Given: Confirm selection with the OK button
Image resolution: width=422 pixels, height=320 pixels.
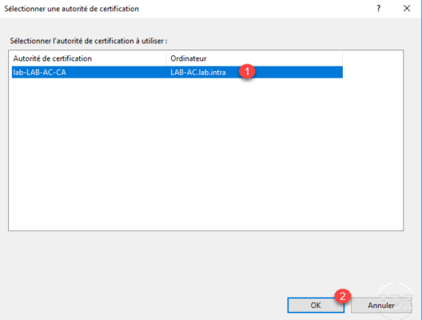Looking at the screenshot, I should 316,305.
